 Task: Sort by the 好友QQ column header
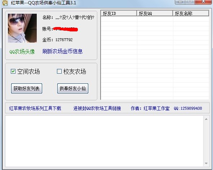pos(155,13)
